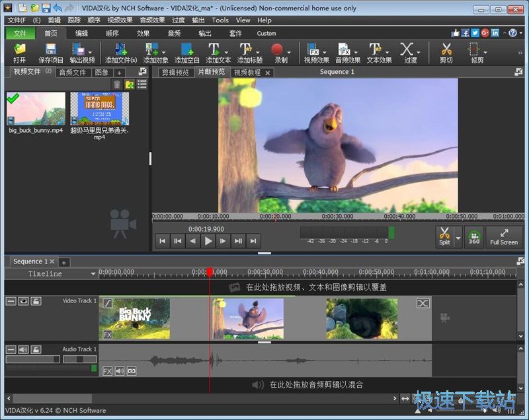Toggle visibility of Video Track 1
The image size is (529, 420).
24,301
